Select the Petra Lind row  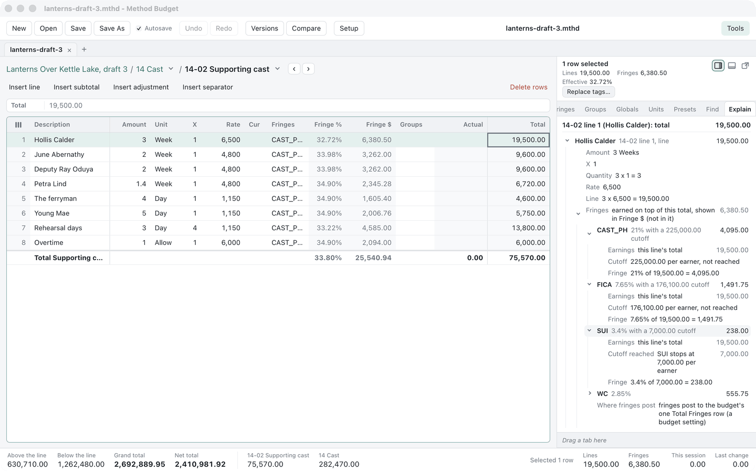click(x=278, y=184)
